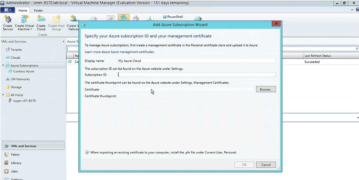
Task: Click the VM Networks icon
Action: (x=8, y=79)
